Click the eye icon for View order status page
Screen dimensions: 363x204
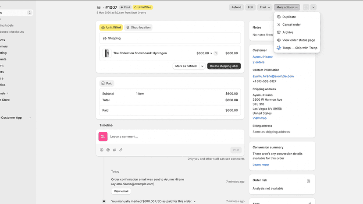coord(279,40)
